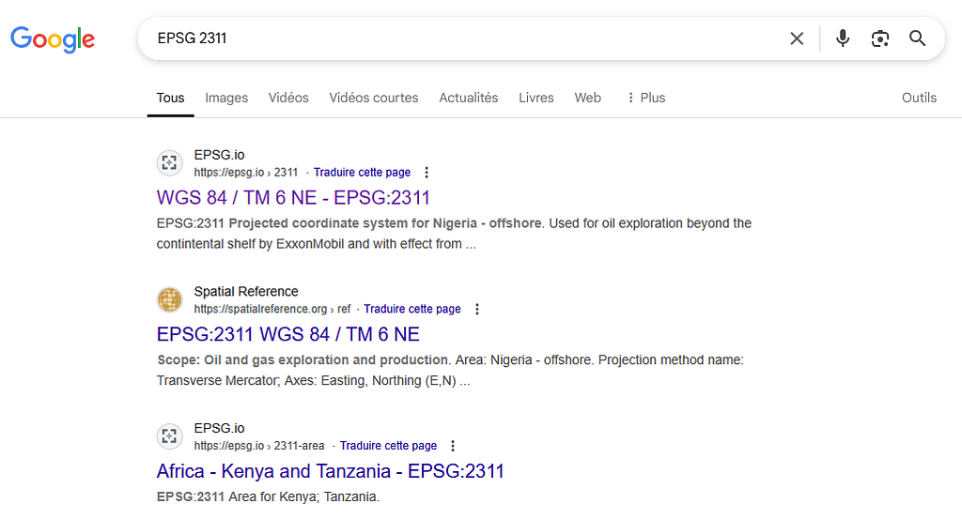This screenshot has width=962, height=519.
Task: Click the https://epsg.io › 2311 URL text
Action: [246, 172]
